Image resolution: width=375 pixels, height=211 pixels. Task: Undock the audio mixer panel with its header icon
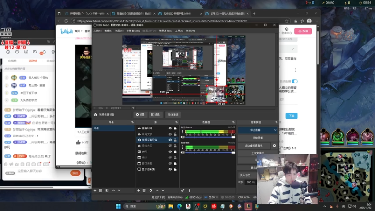tap(233, 122)
